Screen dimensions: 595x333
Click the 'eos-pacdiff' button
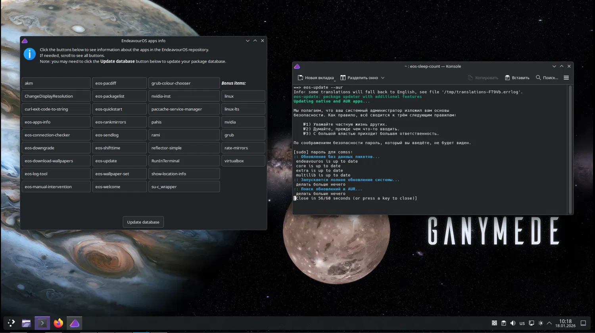coord(120,83)
